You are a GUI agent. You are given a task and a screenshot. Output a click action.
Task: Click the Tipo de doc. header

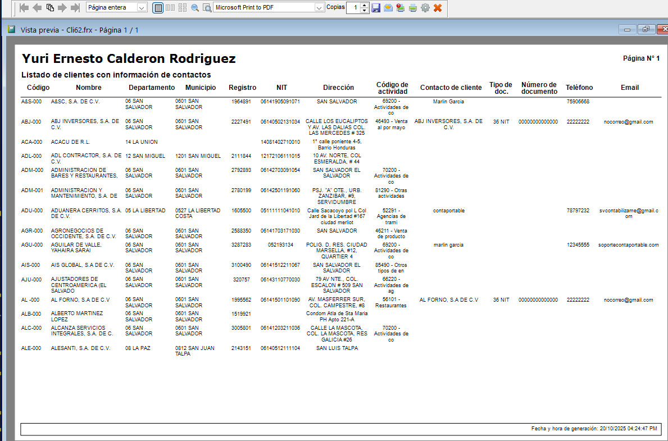pos(501,88)
